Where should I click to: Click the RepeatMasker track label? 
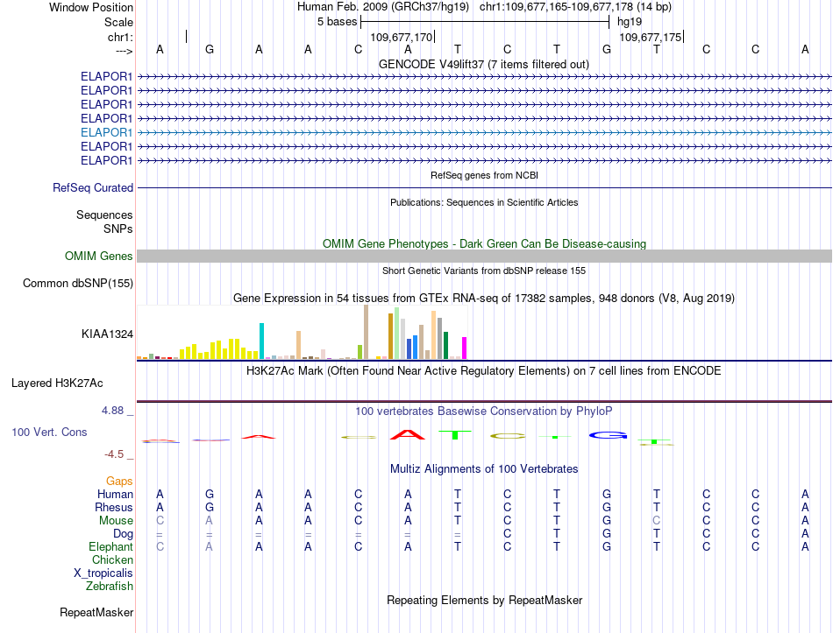tap(96, 612)
